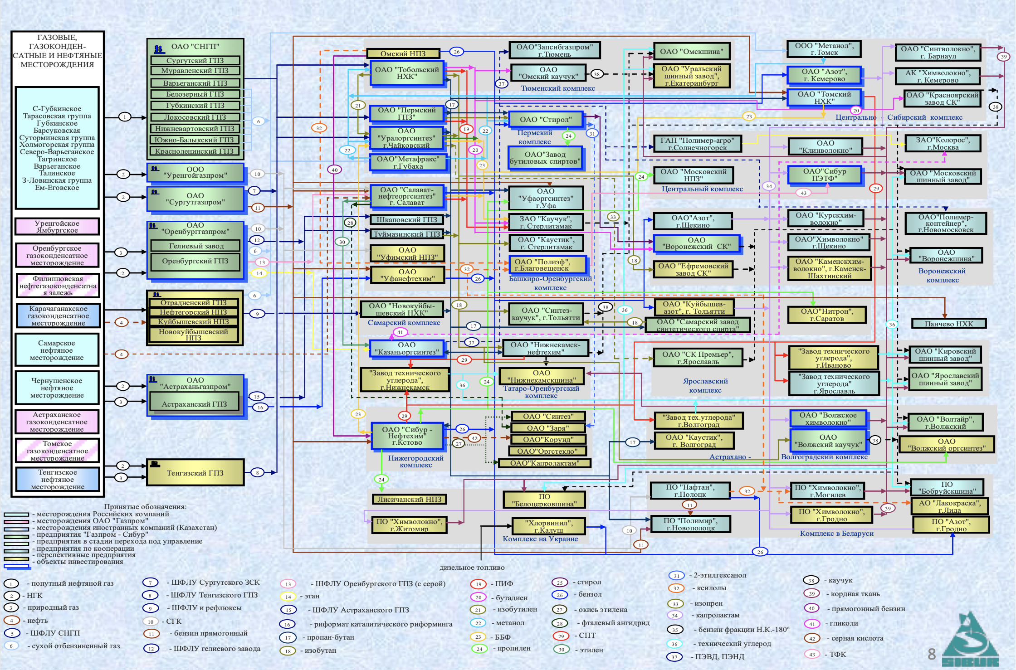Click the ПО "Белоцерковшина" box

click(544, 500)
